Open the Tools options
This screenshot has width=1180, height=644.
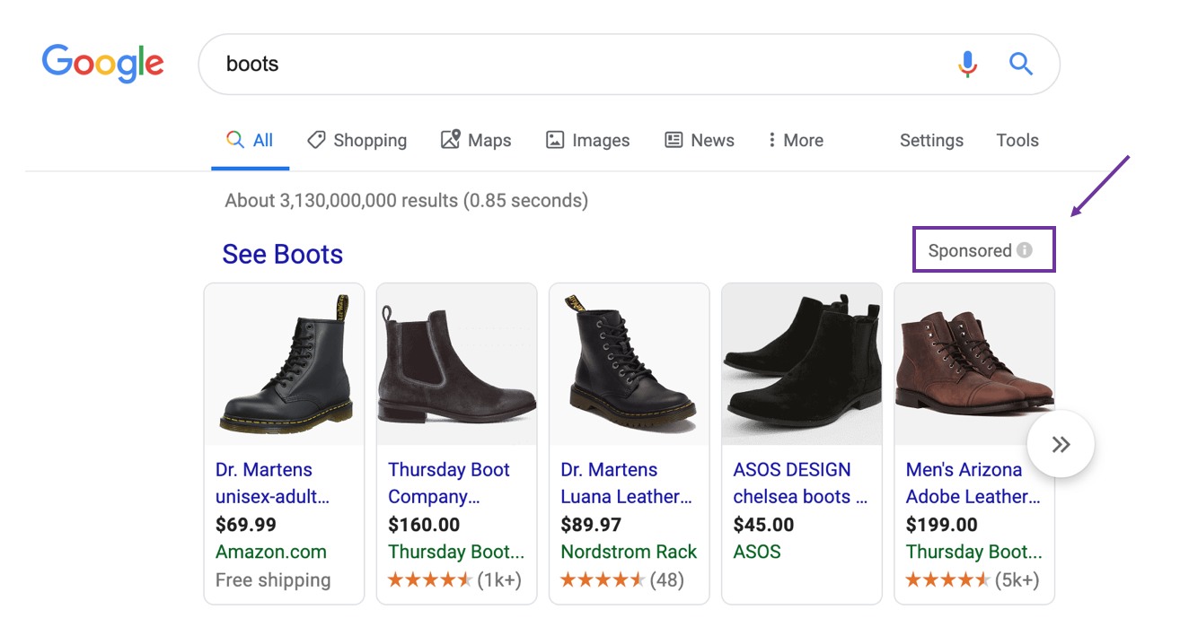click(x=1017, y=140)
